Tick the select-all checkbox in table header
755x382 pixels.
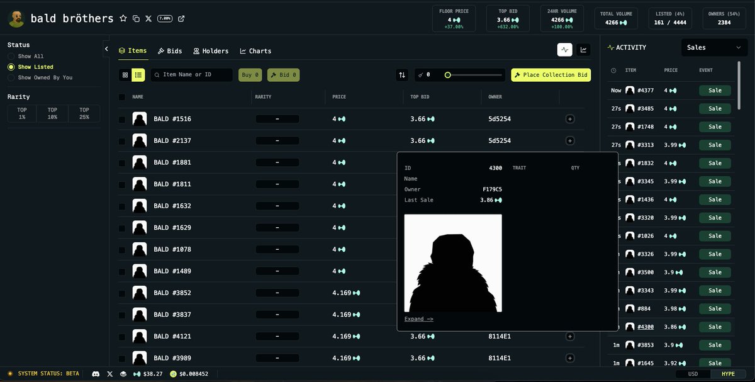(122, 97)
